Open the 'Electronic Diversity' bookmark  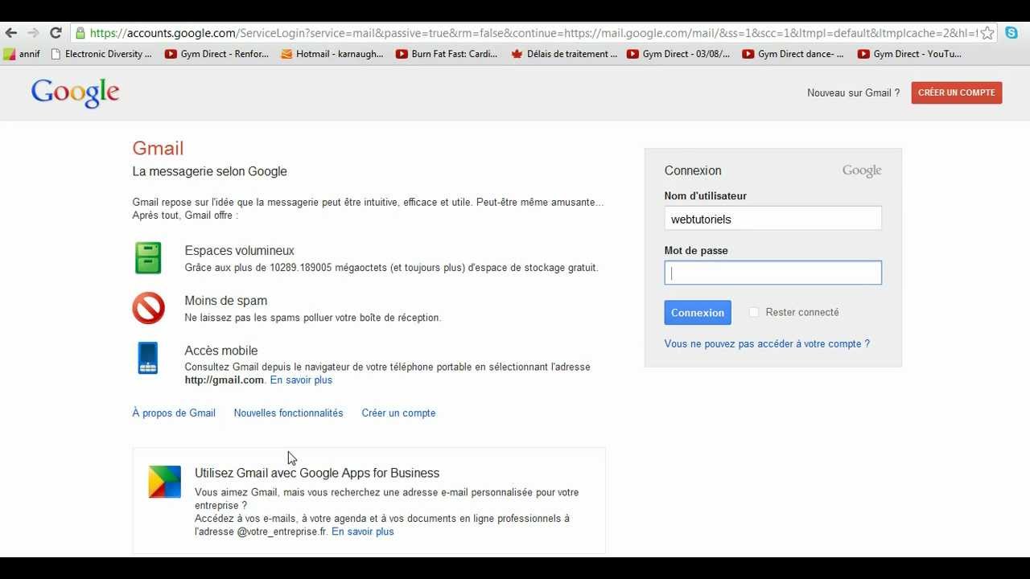click(x=101, y=54)
